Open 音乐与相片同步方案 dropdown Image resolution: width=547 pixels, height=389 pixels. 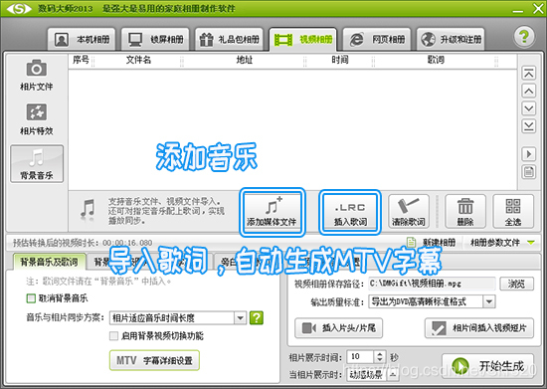(x=178, y=317)
